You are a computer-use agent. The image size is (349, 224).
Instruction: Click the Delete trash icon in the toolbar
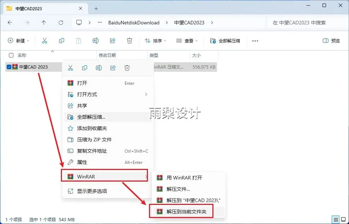130,41
